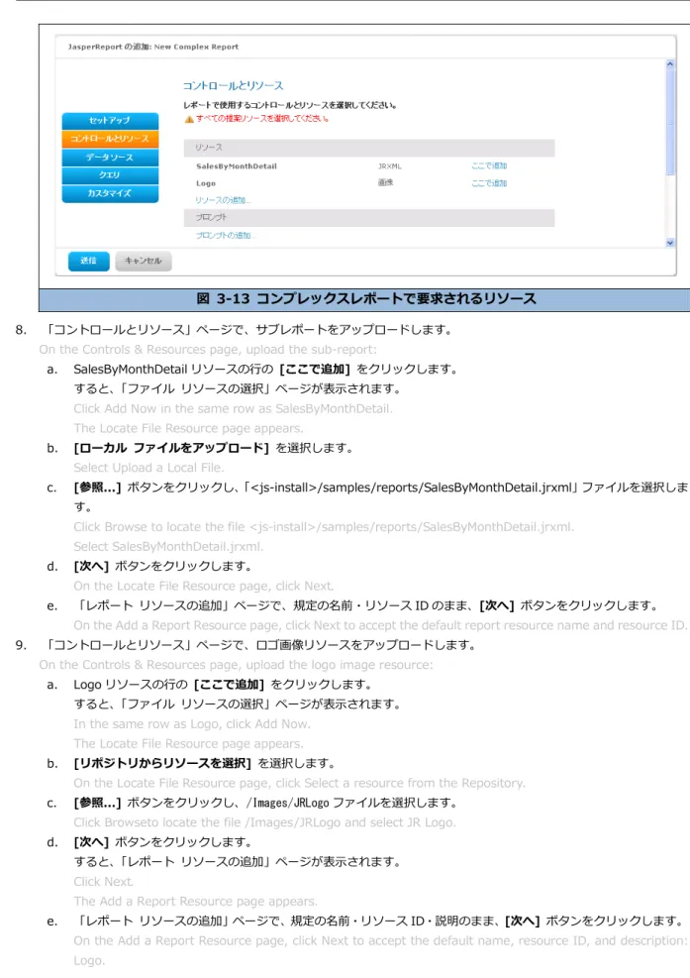
Task: Click the dialog's vertical scrollbar thumb
Action: click(670, 122)
